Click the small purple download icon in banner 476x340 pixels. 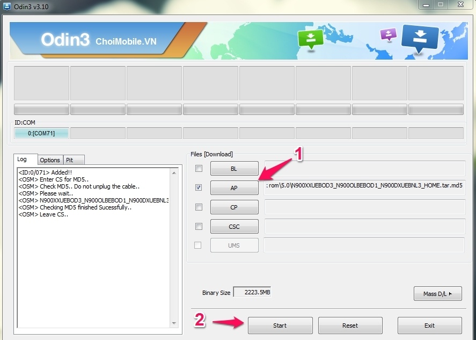[x=389, y=34]
